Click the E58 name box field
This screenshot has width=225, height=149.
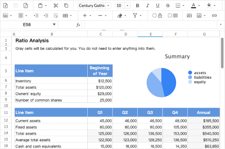coord(27,25)
